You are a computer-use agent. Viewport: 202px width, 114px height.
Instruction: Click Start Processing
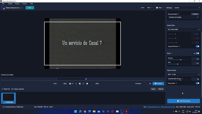coord(183,101)
